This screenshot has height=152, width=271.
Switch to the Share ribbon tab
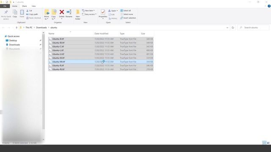25,6
